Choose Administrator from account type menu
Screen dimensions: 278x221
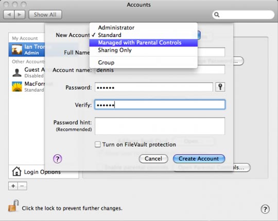click(144, 28)
